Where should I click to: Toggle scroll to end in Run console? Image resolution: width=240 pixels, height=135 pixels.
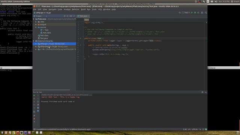[38, 105]
